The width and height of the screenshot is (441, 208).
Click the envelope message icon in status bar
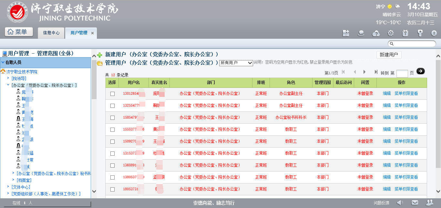(x=415, y=203)
